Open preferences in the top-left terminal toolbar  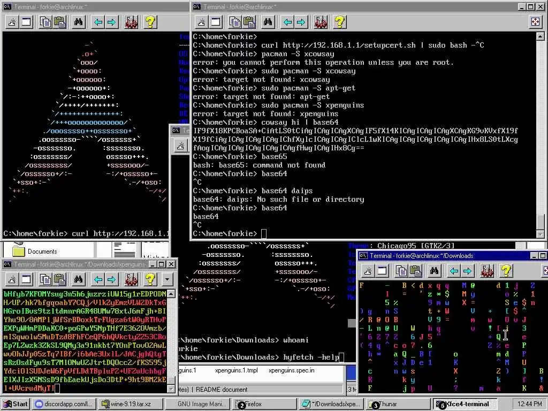[x=132, y=22]
